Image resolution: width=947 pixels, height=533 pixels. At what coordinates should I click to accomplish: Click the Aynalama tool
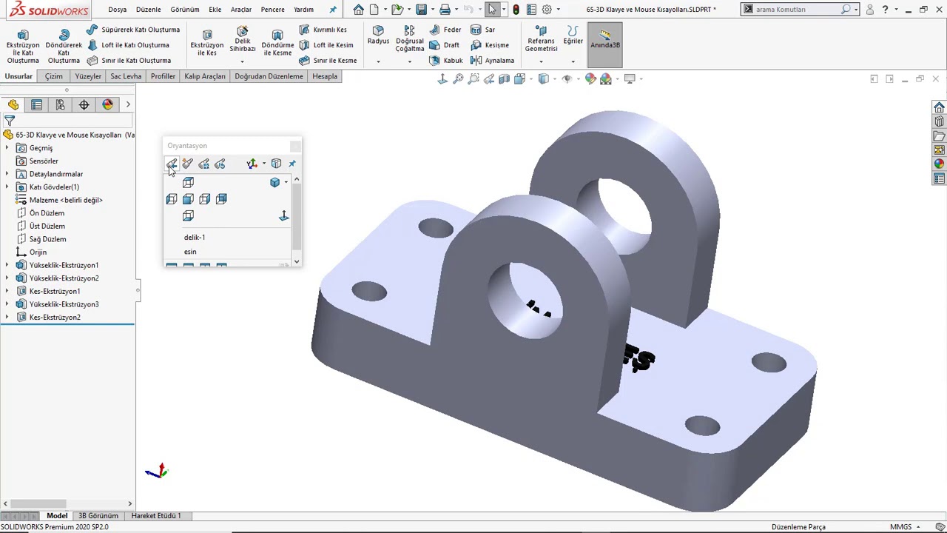point(492,61)
